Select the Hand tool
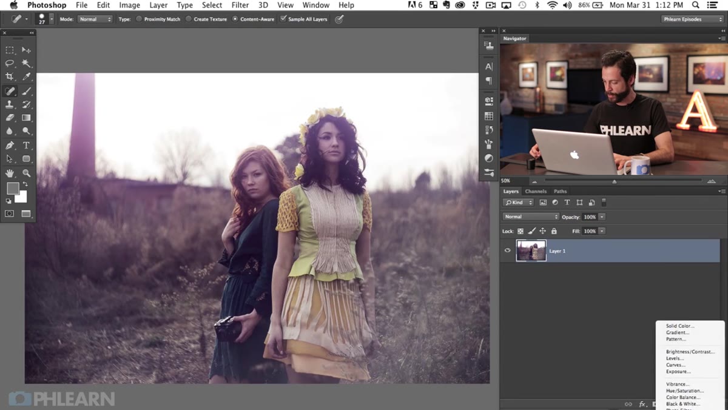 10,173
